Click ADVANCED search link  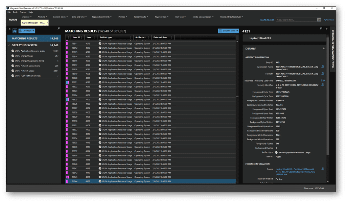(x=329, y=20)
